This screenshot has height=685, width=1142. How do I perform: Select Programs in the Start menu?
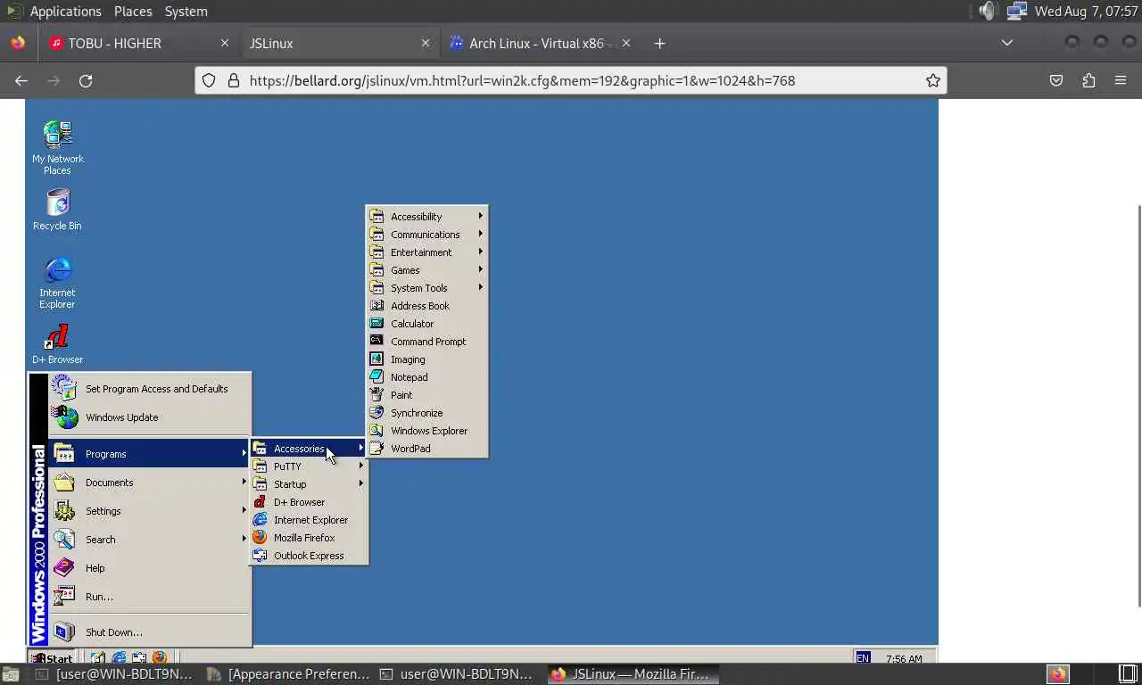(x=150, y=454)
